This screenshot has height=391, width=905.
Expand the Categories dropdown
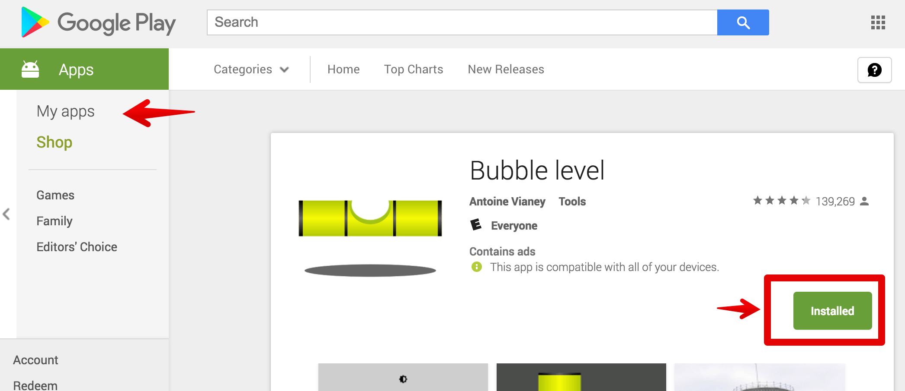(x=251, y=69)
